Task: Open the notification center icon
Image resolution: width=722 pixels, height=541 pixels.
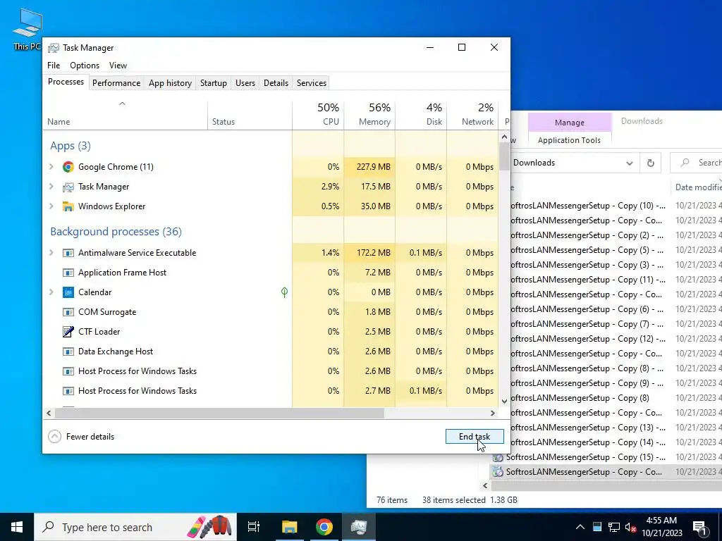Action: point(699,527)
